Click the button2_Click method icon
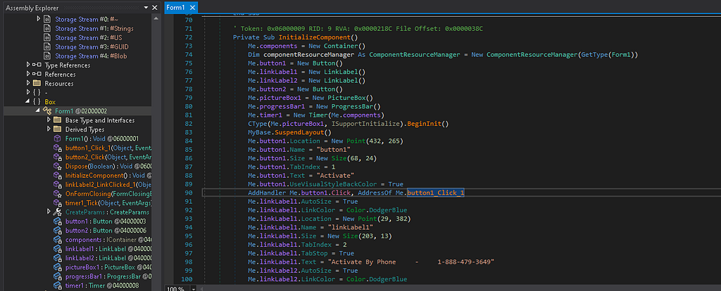 coord(57,157)
